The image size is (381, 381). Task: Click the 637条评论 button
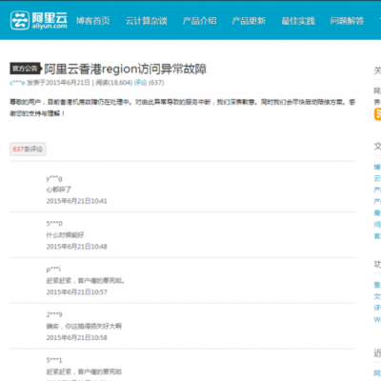pyautogui.click(x=28, y=150)
